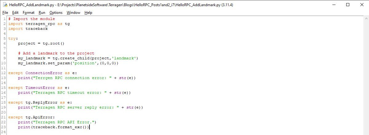
Task: Click the window title 'HelloRPC_AddLandmark.py'
Action: [x=32, y=5]
